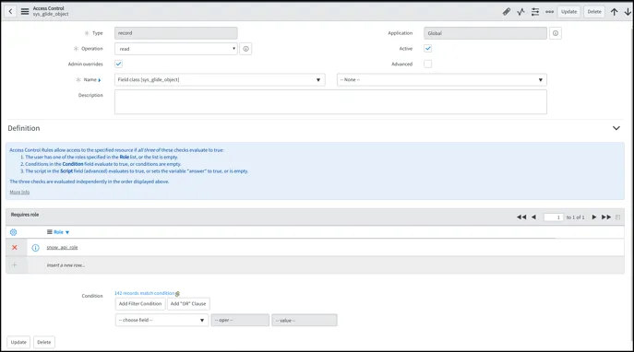Click the -- oper -- condition field
The width and height of the screenshot is (634, 352).
(240, 320)
